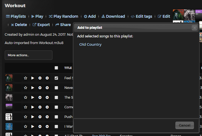The width and height of the screenshot is (202, 136).
Task: Close the Add to playlist dialog
Action: 195,28
